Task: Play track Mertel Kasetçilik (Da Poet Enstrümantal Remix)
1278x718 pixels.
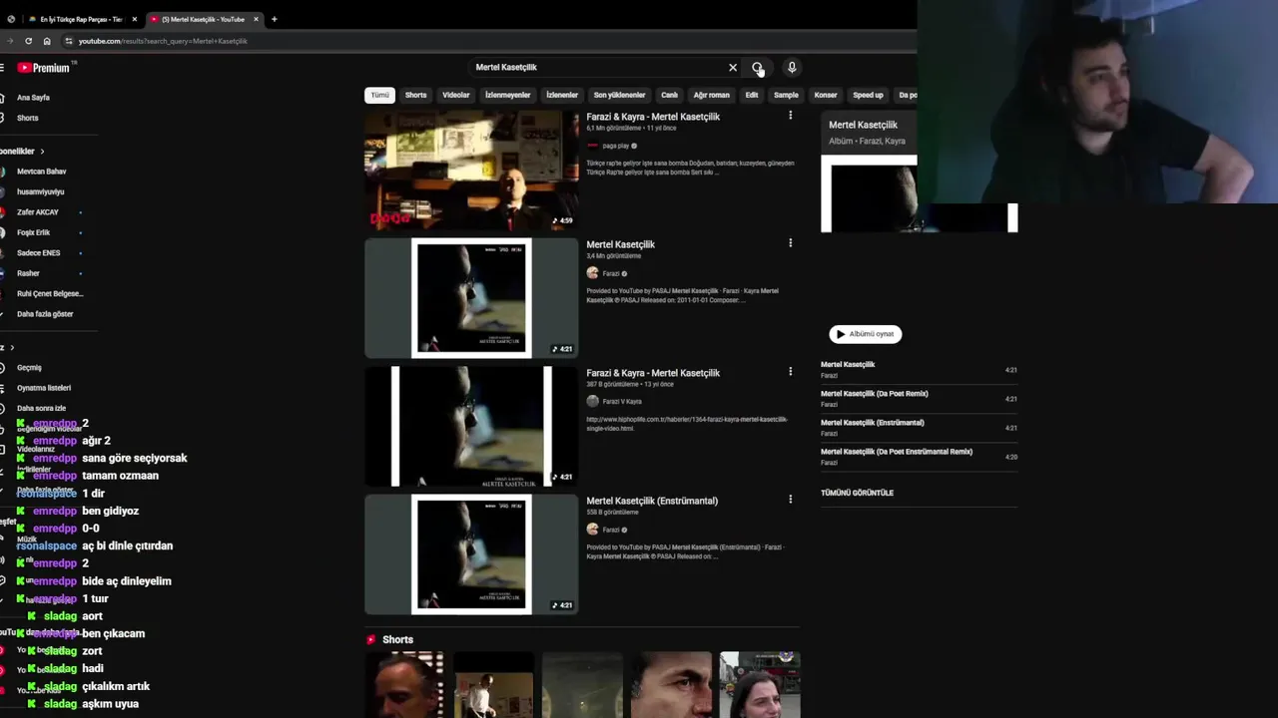Action: 919,457
